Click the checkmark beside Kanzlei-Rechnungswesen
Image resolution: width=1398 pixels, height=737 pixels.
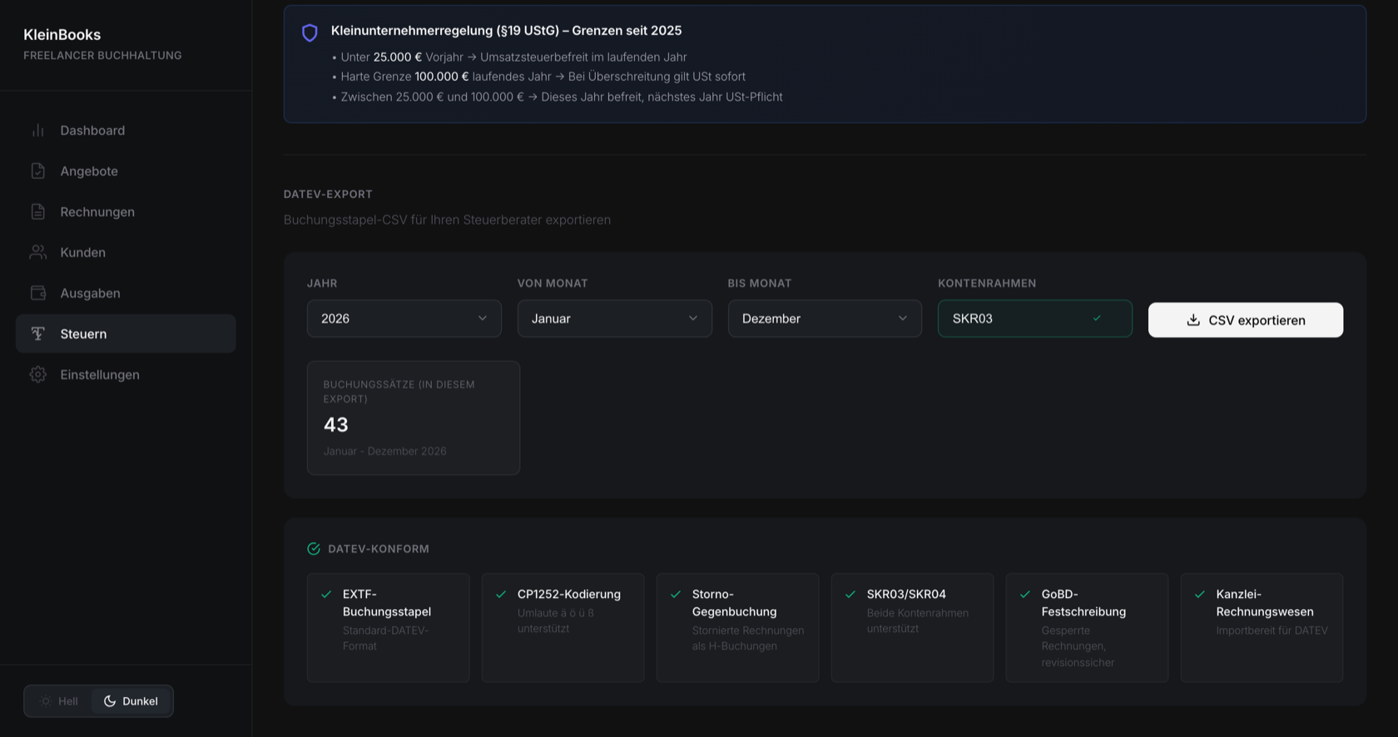[x=1200, y=594]
